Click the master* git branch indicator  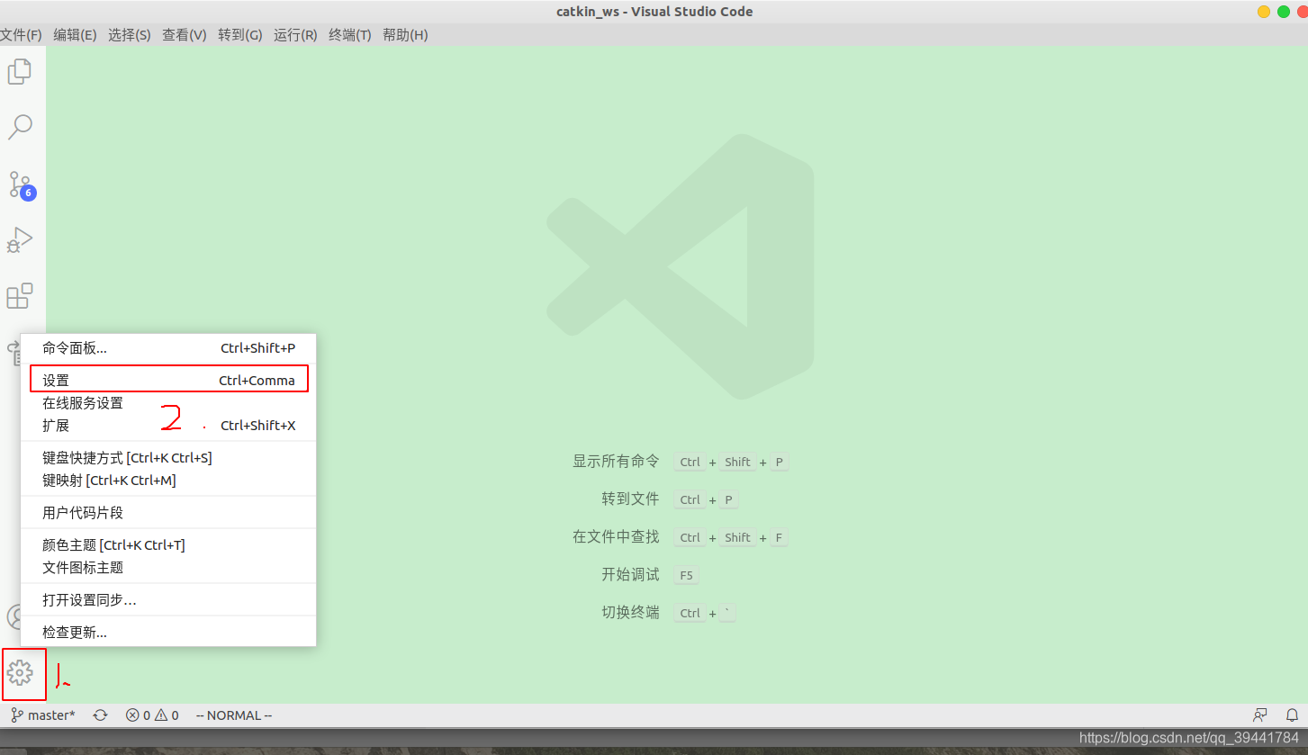43,715
